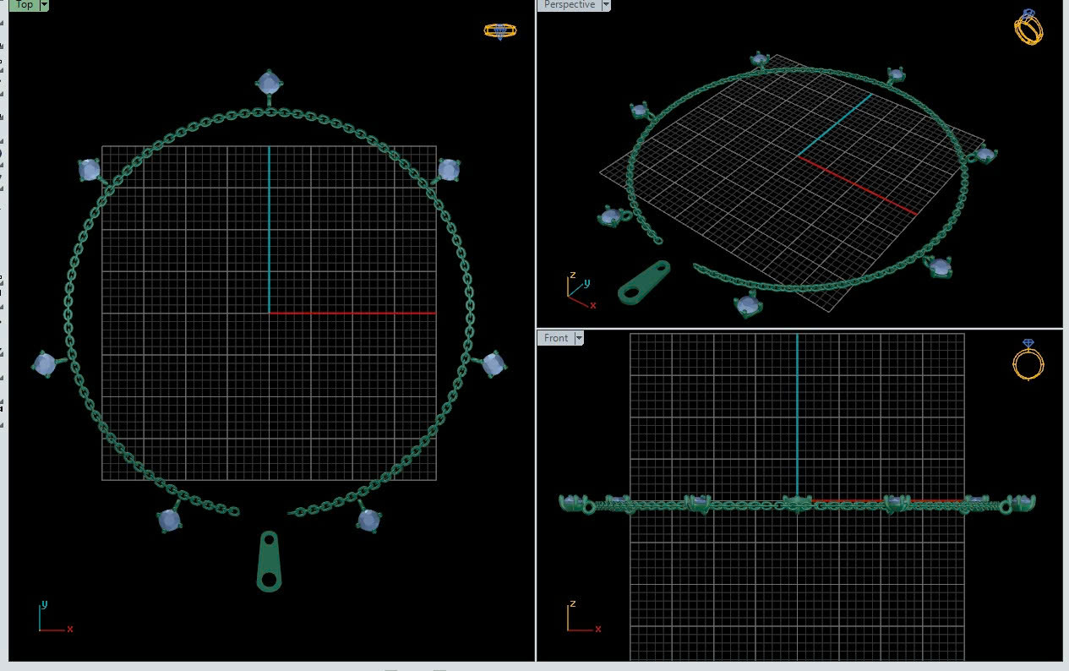Click the red X-axis line in Top viewport
The image size is (1069, 671).
click(x=355, y=314)
